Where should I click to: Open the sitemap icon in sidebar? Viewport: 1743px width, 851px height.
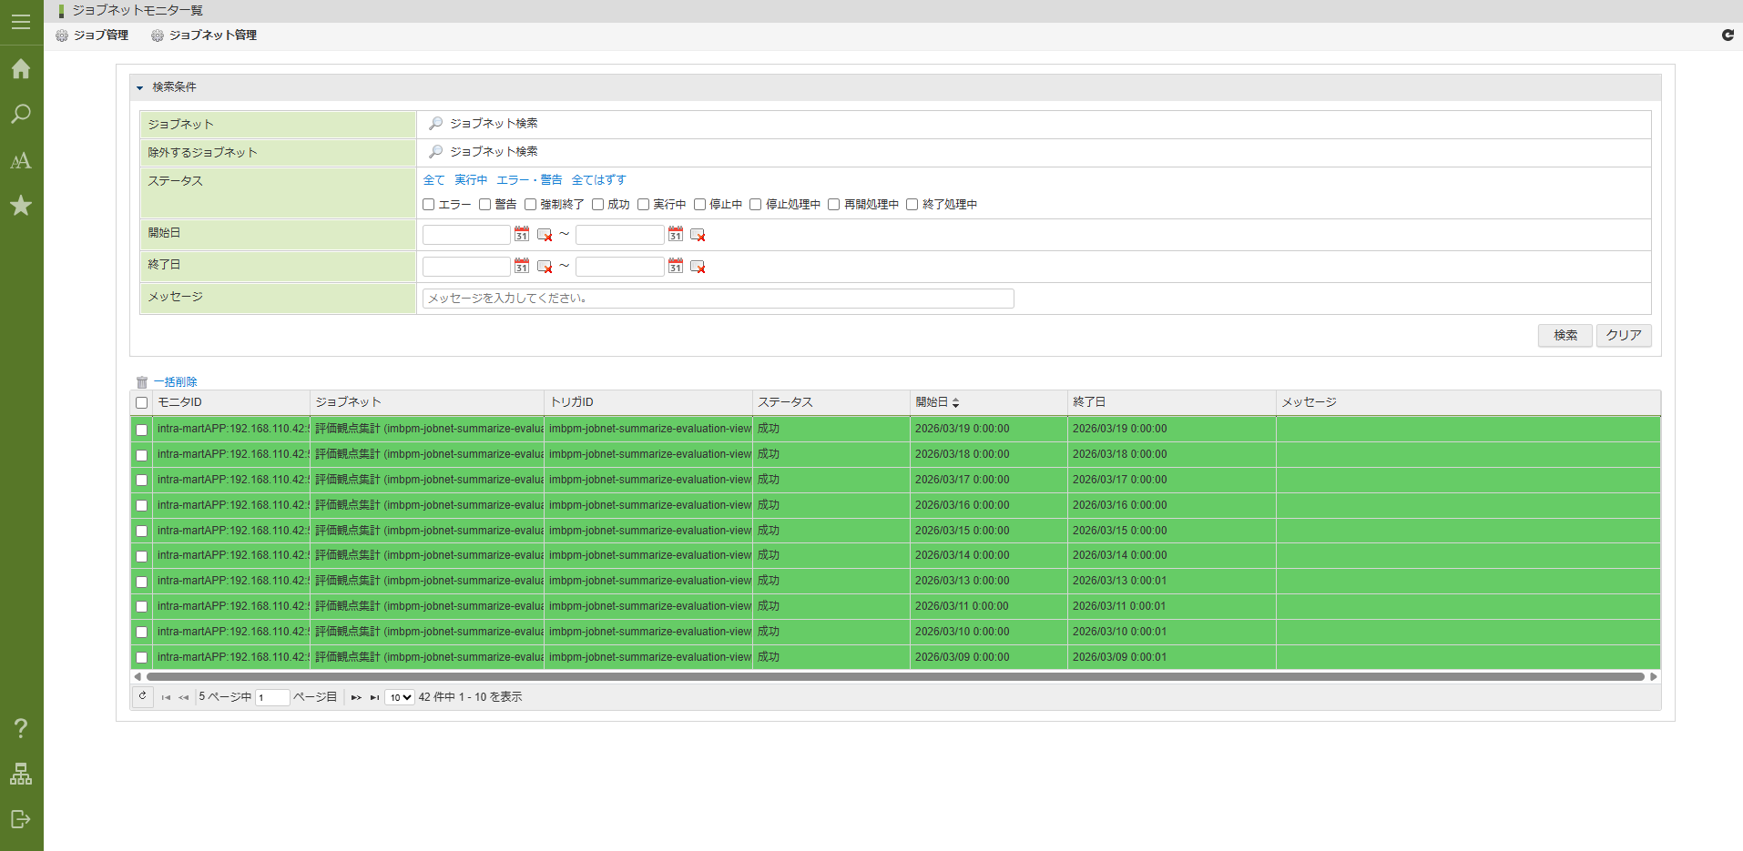pyautogui.click(x=21, y=774)
